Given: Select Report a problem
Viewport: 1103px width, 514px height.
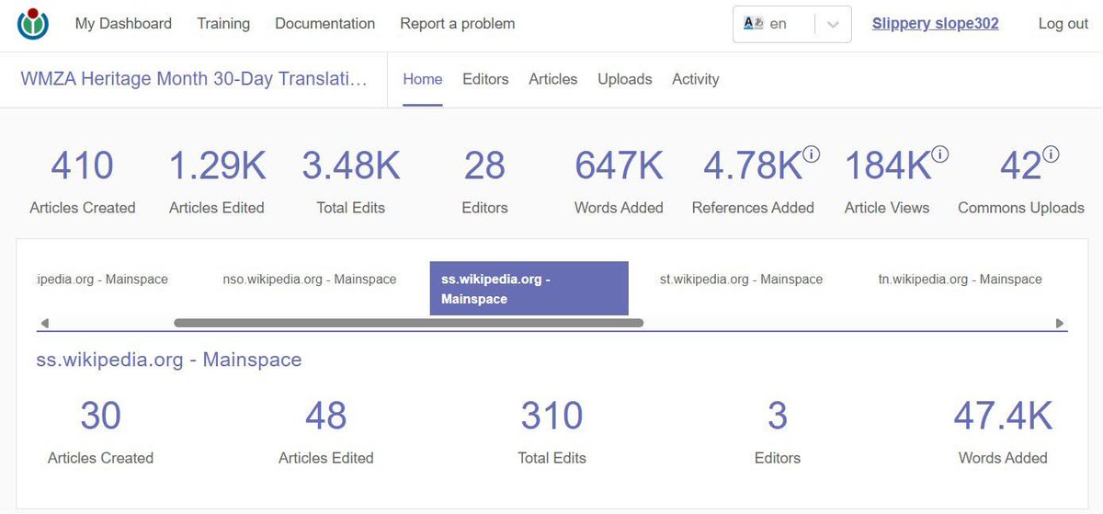Looking at the screenshot, I should tap(457, 24).
